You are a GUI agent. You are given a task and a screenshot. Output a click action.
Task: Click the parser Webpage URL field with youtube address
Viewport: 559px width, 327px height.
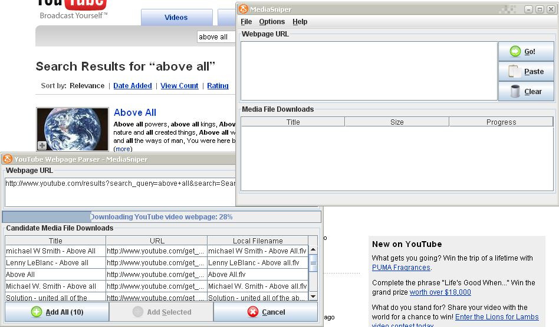(x=120, y=192)
